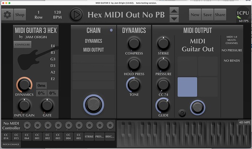Click the 0ms latency value
Viewport: 252px width, 149px height.
coord(42,85)
